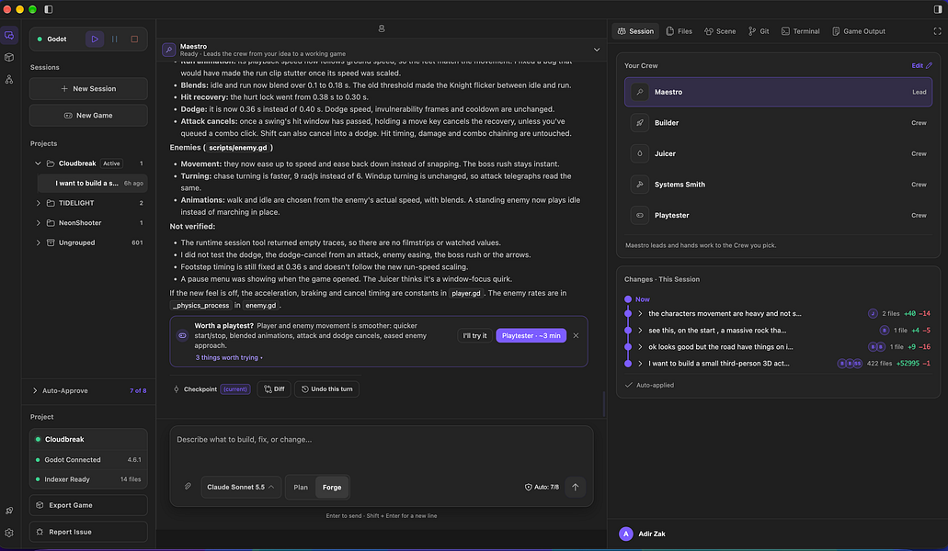Toggle fullscreen for the right panel
948x551 pixels.
point(937,31)
